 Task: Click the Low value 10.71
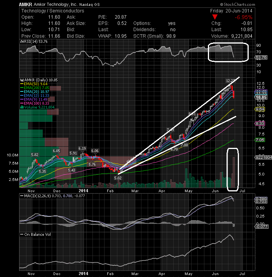click(54, 30)
